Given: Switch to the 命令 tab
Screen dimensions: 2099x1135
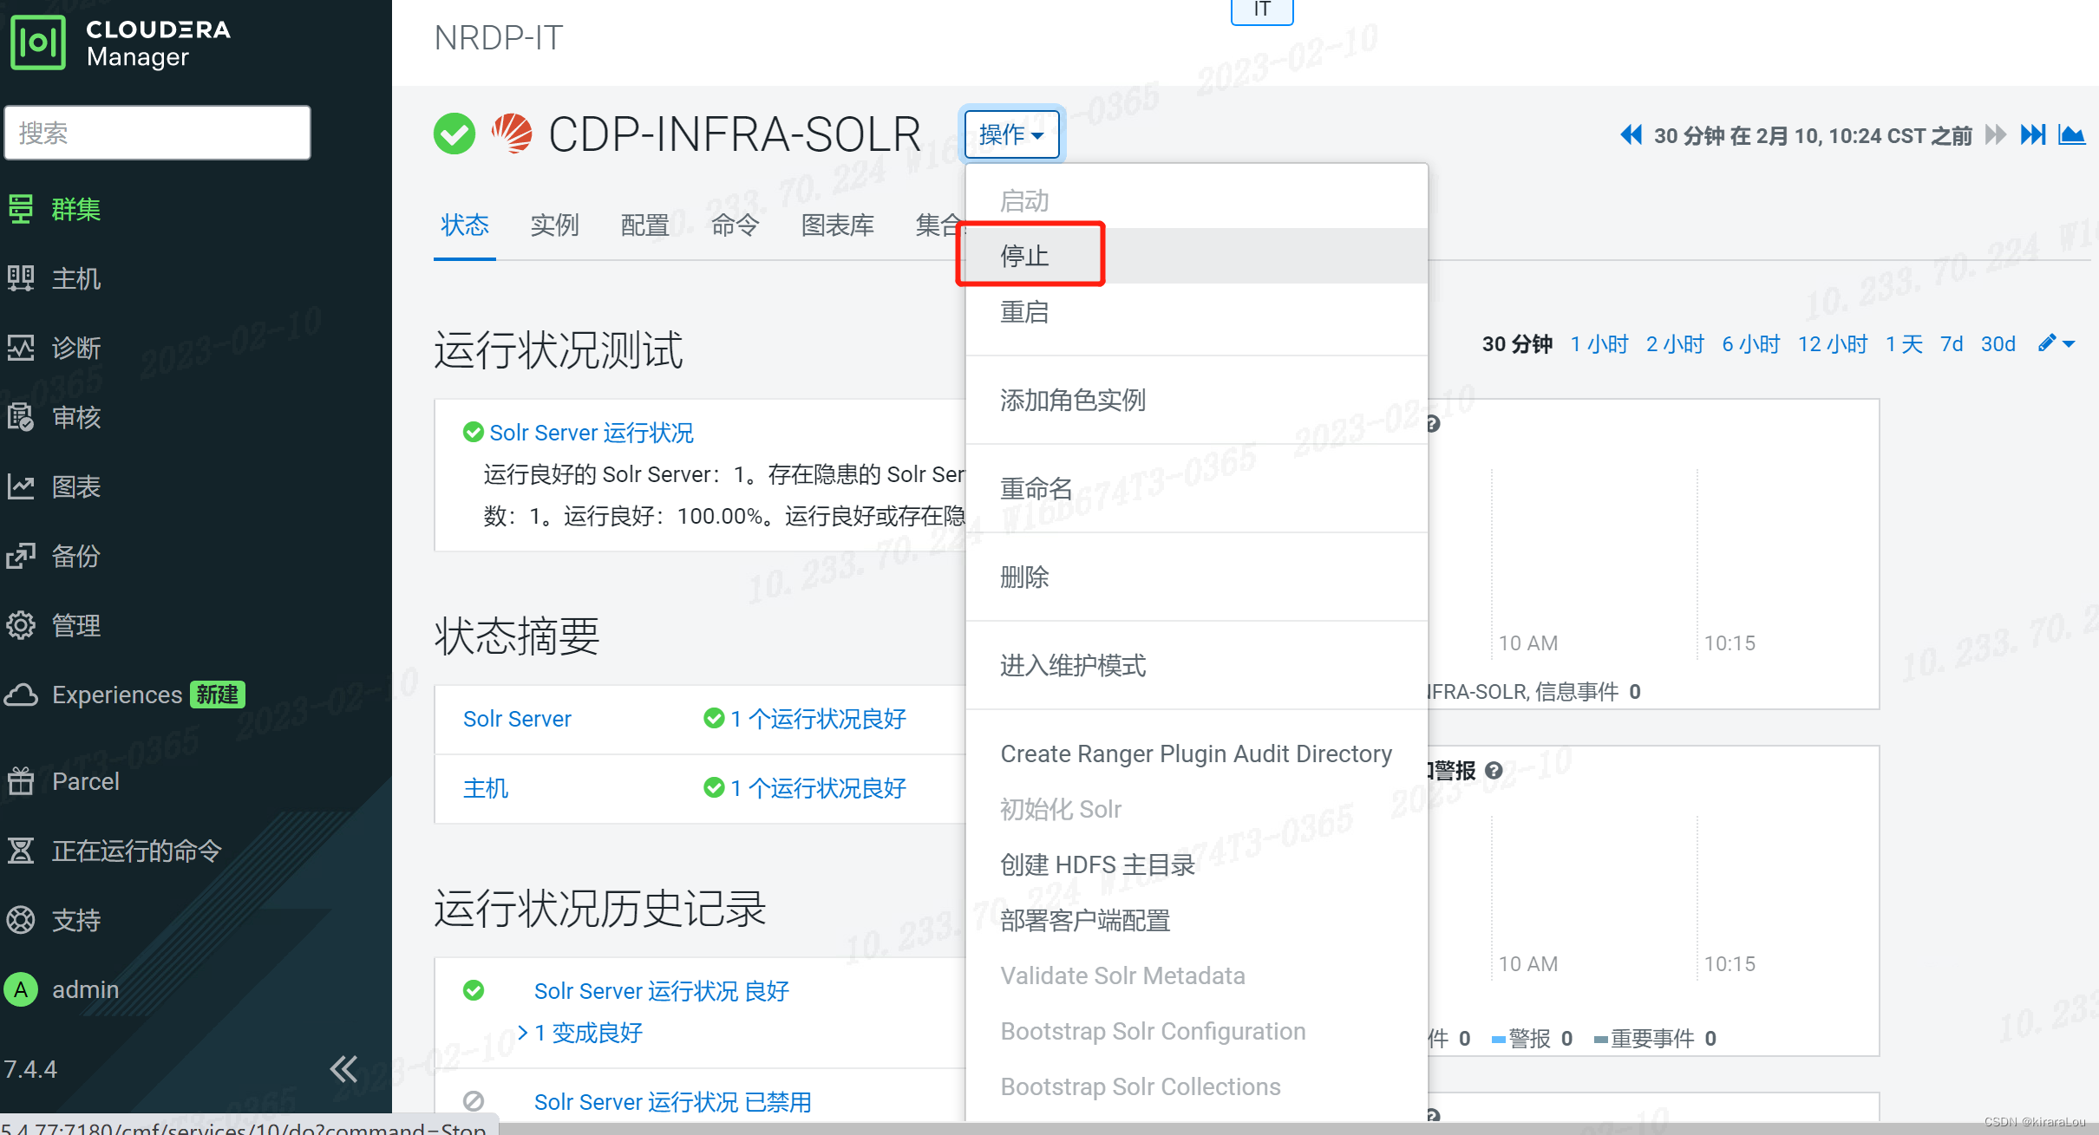Looking at the screenshot, I should click(735, 225).
